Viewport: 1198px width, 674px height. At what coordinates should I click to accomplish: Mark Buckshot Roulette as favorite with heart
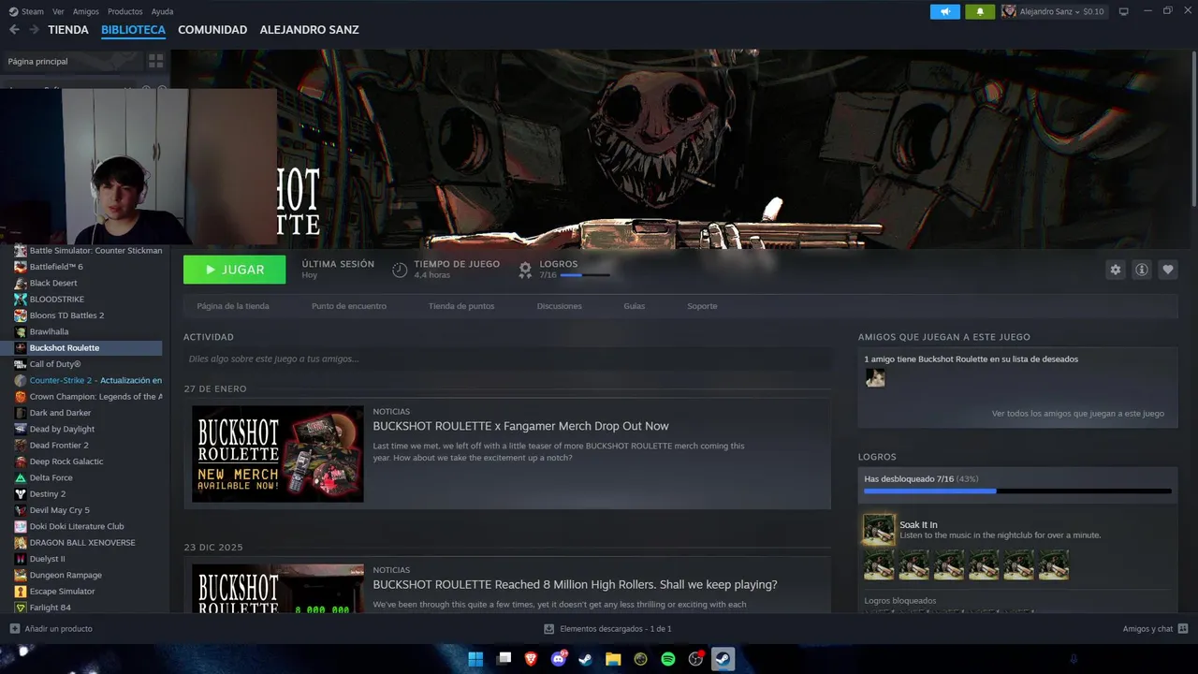point(1168,270)
